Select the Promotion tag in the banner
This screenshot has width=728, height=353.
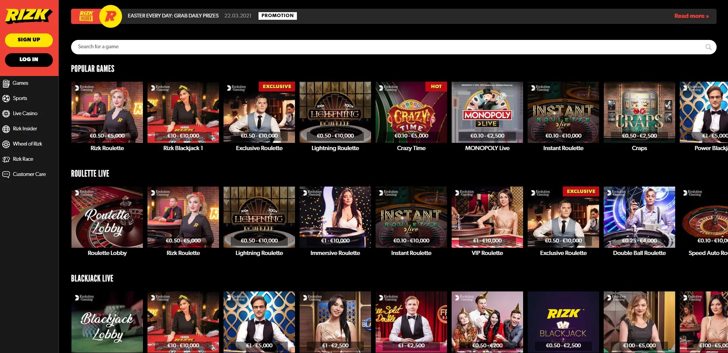click(x=278, y=16)
